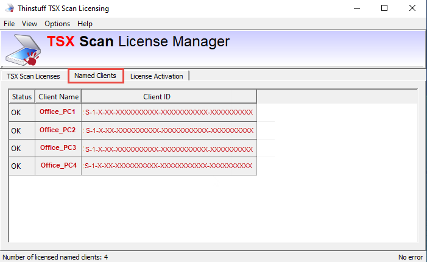The image size is (427, 262).
Task: Click the scanner logo in the banner
Action: (x=23, y=50)
